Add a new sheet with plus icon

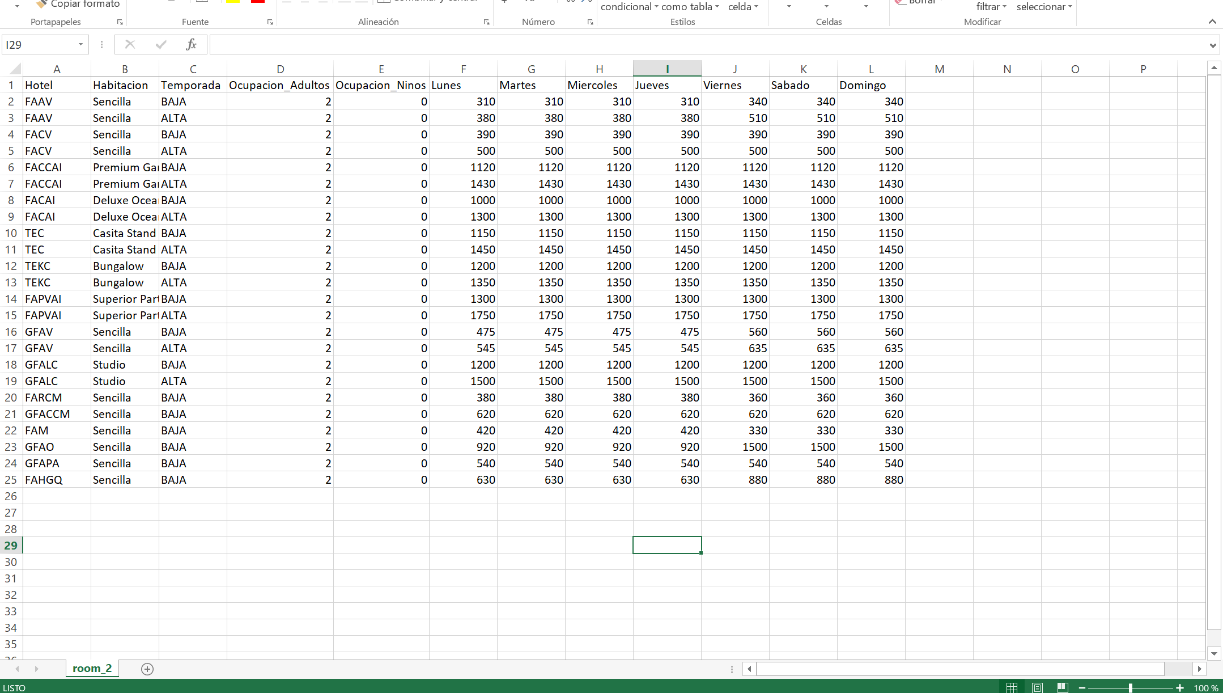click(147, 669)
